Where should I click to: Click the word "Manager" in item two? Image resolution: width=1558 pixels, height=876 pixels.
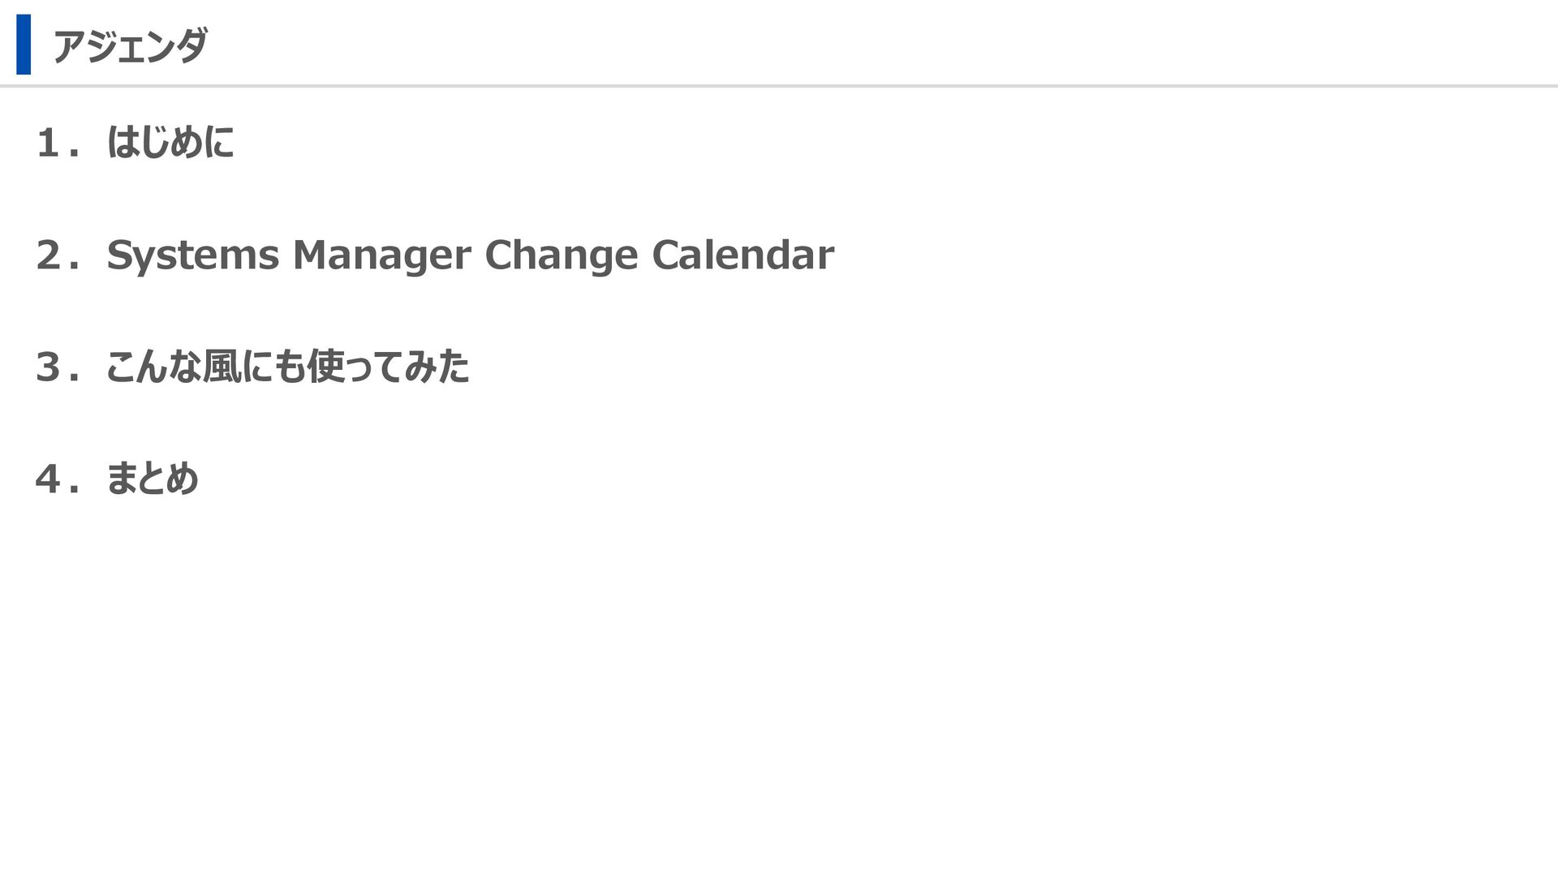tap(381, 255)
